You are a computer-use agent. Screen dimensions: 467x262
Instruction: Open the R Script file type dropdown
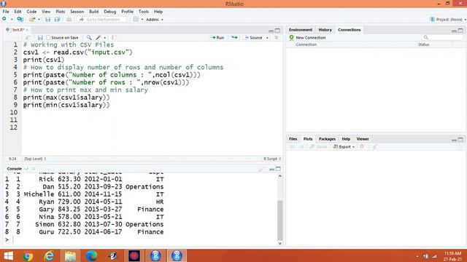click(272, 159)
